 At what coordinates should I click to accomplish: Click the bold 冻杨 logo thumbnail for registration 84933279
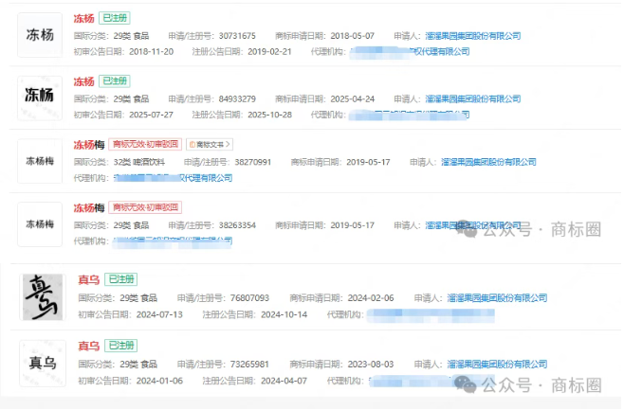(41, 98)
